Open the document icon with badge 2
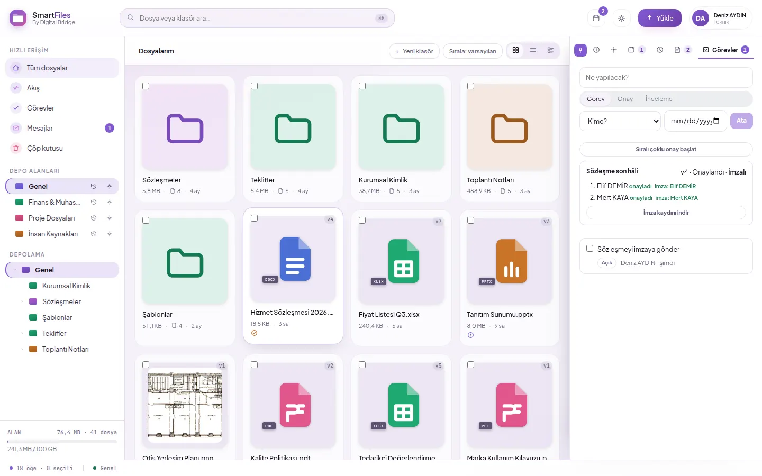 (x=683, y=50)
